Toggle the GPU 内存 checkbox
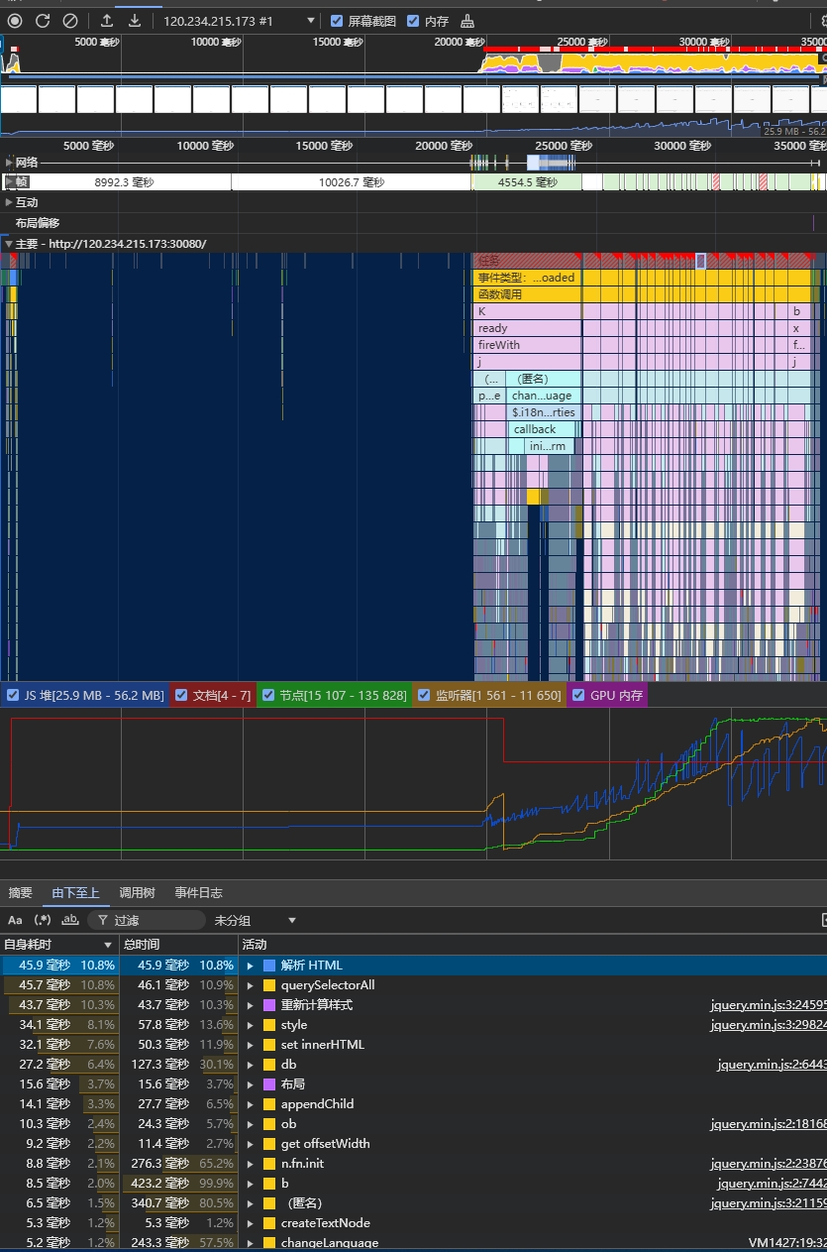 [578, 695]
